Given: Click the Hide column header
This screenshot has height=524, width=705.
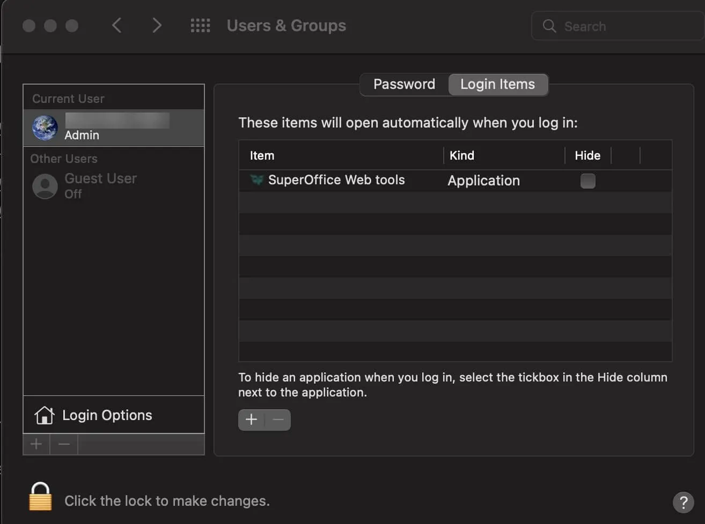Looking at the screenshot, I should [587, 156].
